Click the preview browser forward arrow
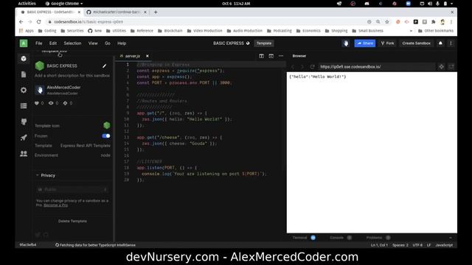Viewport: 472px width, 265px height. point(302,67)
